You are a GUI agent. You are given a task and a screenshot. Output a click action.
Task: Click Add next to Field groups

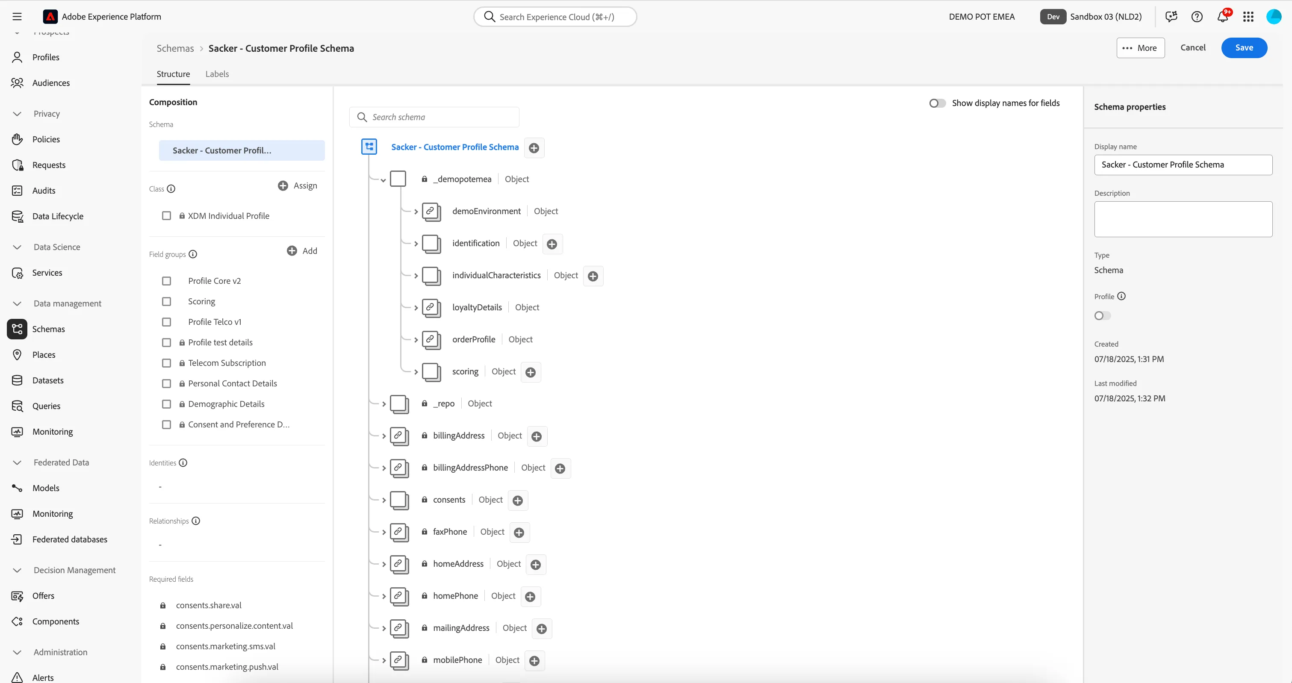[302, 251]
